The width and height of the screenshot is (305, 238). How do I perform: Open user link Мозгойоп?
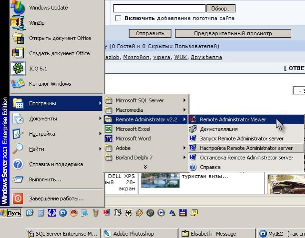point(136,57)
